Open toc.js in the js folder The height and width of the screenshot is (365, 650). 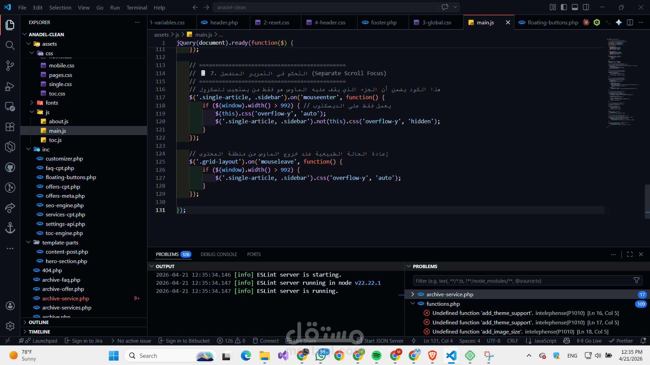[55, 140]
